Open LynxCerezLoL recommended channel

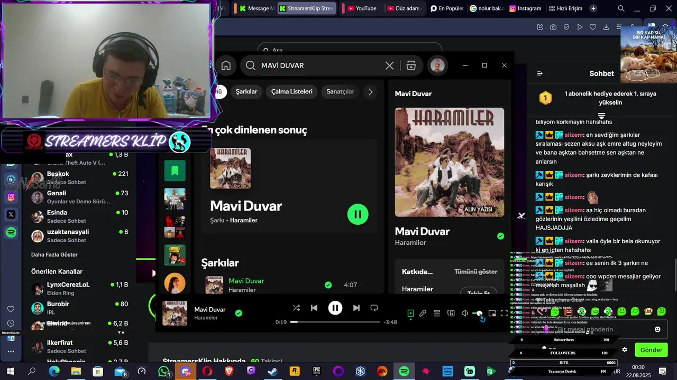tap(79, 288)
